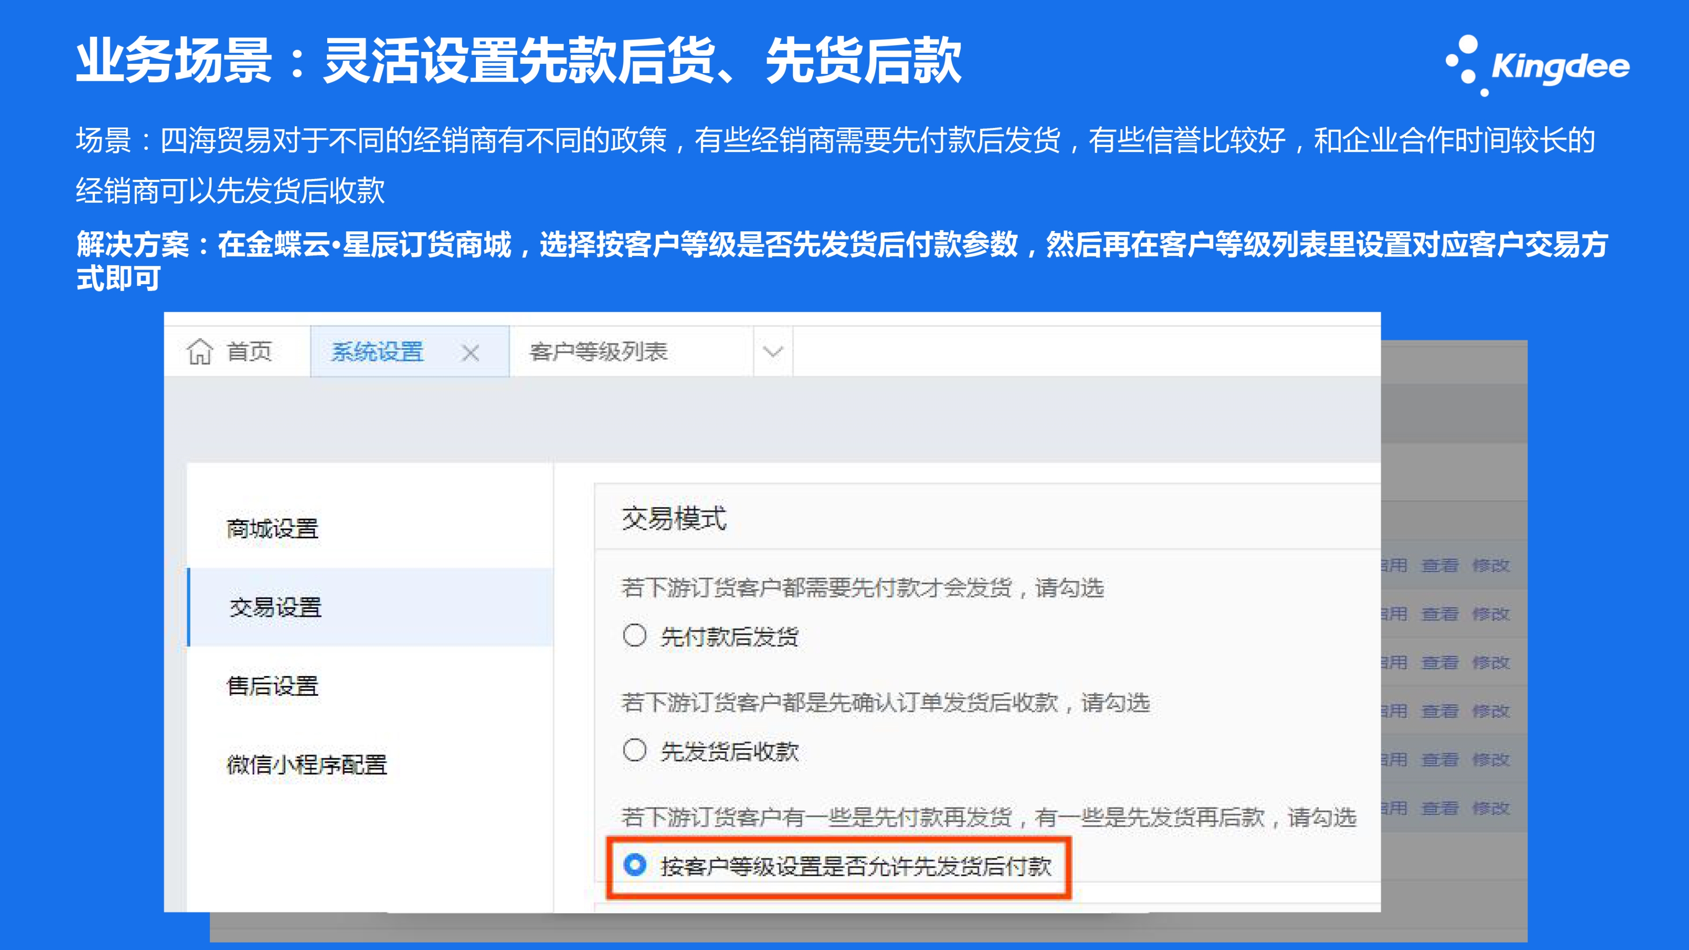Screen dimensions: 1689x950
Task: Open 售后设置 in the sidebar
Action: click(272, 686)
